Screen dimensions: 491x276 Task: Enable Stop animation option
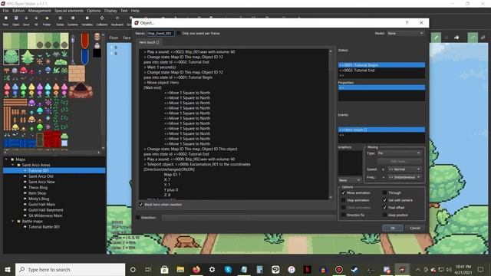pos(343,200)
